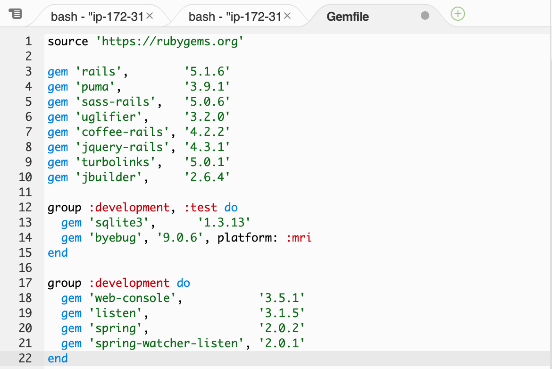Click ':development' on line 12
552x369 pixels.
[129, 208]
